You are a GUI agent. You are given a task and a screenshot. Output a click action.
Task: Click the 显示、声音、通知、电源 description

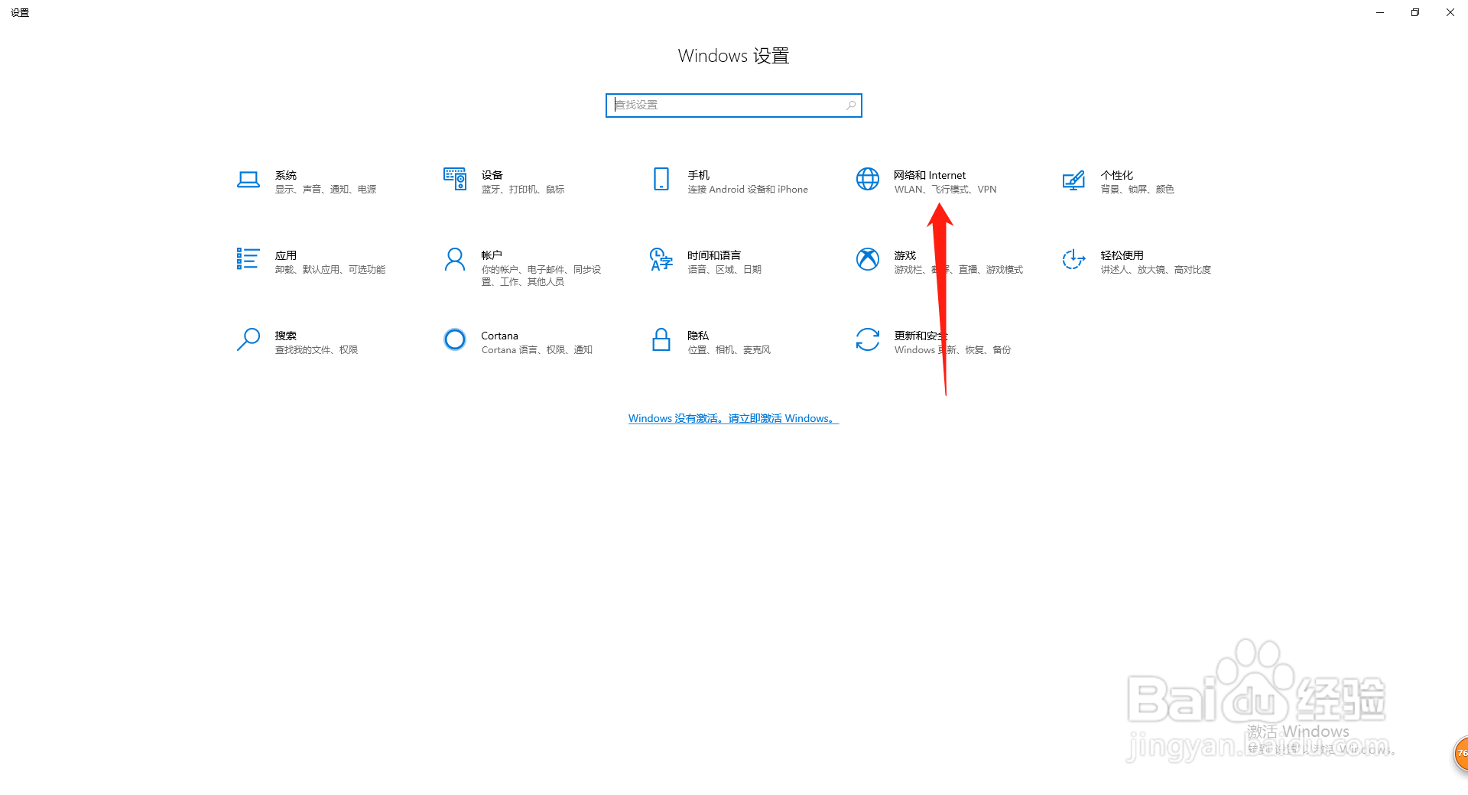coord(326,190)
